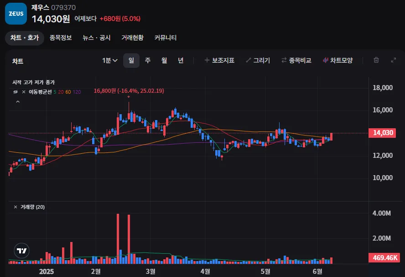Click the 이동평균선 indicator label

[40, 92]
